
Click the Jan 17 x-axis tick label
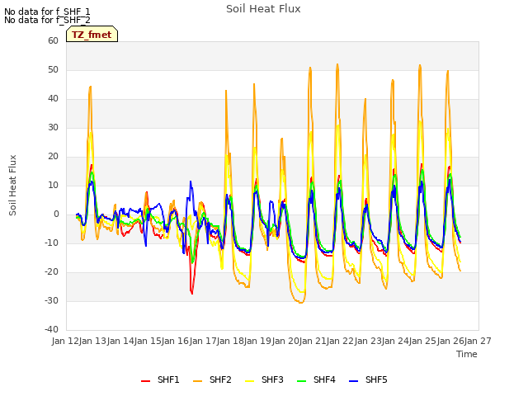(x=203, y=341)
